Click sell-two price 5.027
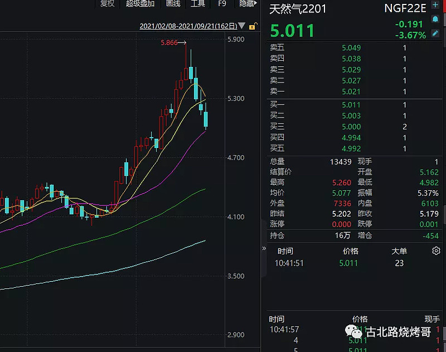 (351, 81)
